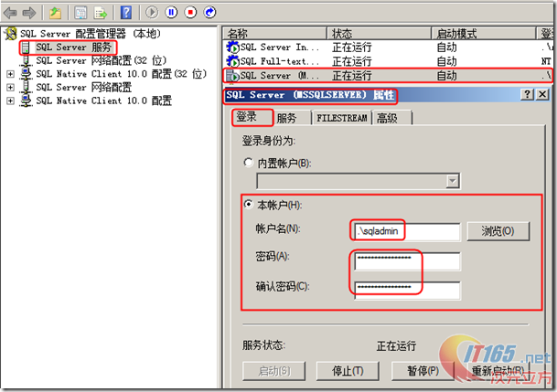Click the configuration manager root icon

[11, 34]
